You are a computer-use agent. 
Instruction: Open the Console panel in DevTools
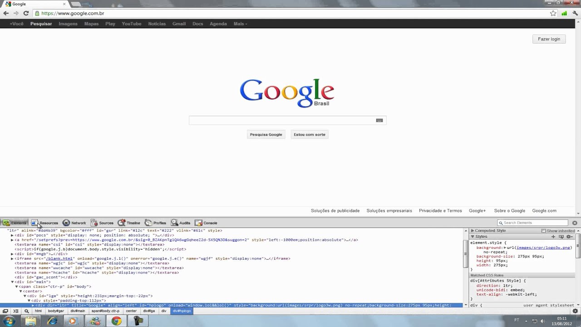pos(206,223)
